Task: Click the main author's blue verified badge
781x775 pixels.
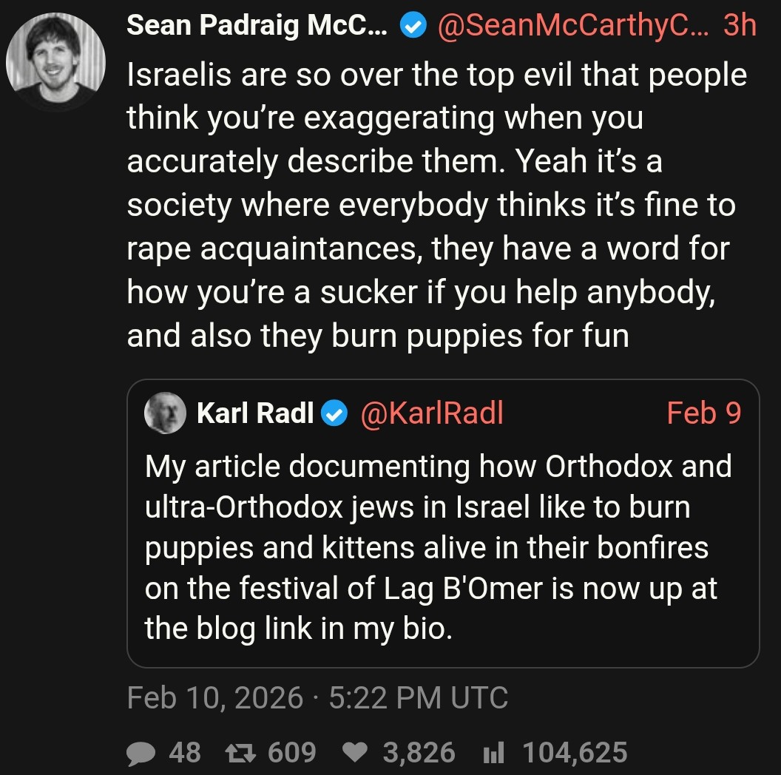Action: [x=413, y=27]
